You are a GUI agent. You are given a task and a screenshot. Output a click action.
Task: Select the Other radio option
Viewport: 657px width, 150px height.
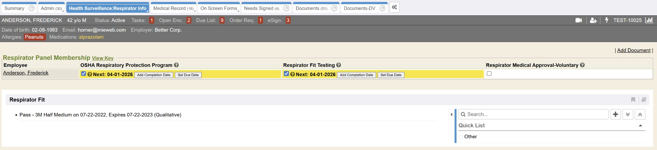pos(461,137)
